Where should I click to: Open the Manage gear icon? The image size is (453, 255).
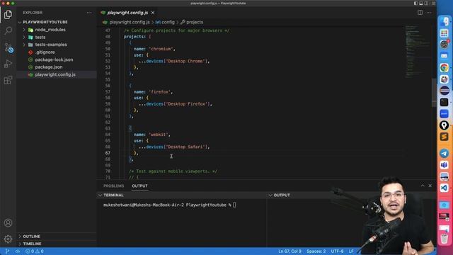tap(8, 239)
